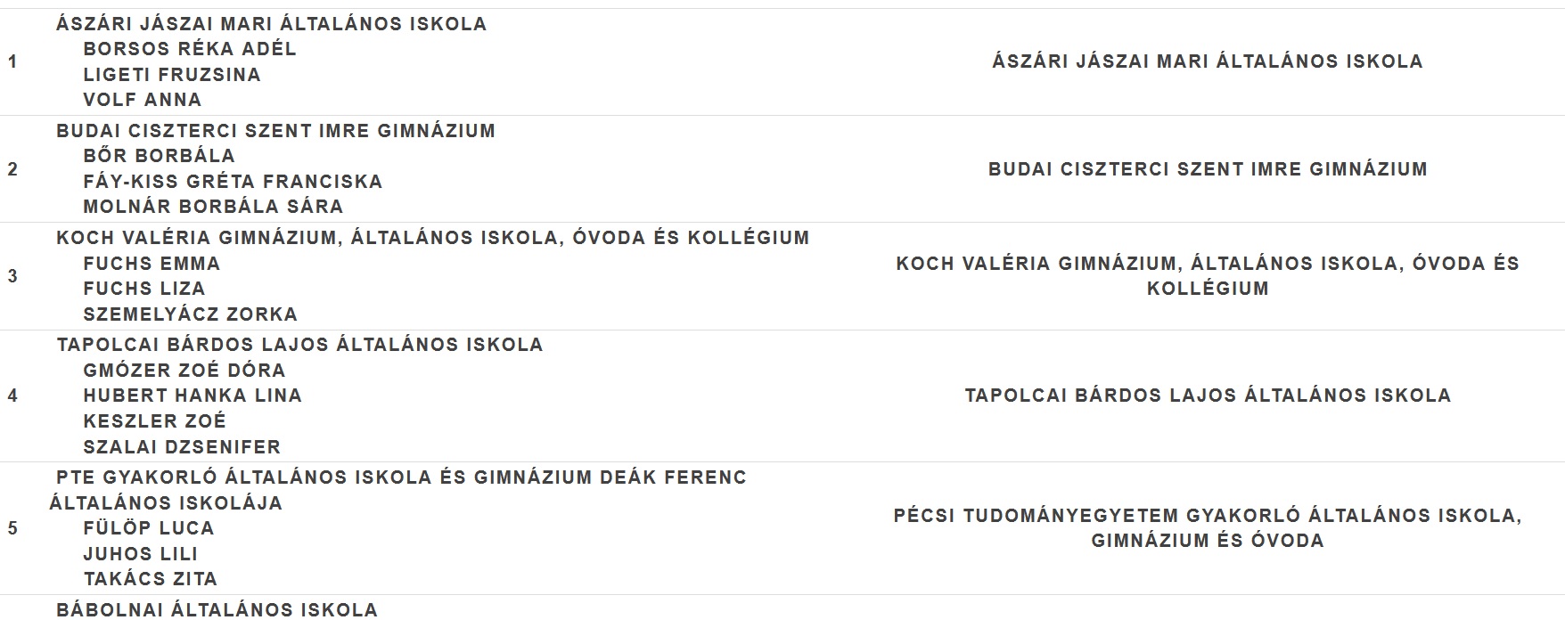Click Koch Valéria Gimnázium team heading
The image size is (1565, 620).
[x=433, y=238]
